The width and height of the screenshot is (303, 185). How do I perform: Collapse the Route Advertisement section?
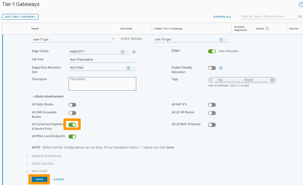34,97
